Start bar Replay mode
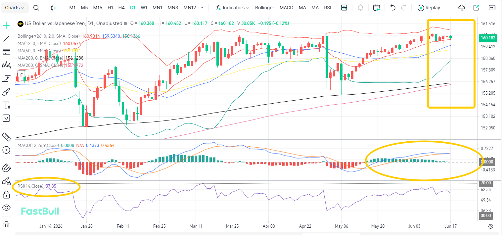The height and width of the screenshot is (235, 503). 429,8
